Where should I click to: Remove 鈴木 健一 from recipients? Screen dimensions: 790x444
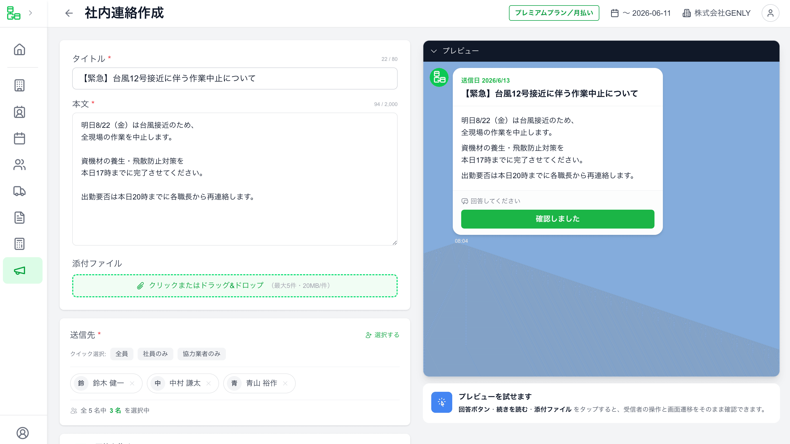[x=132, y=383]
